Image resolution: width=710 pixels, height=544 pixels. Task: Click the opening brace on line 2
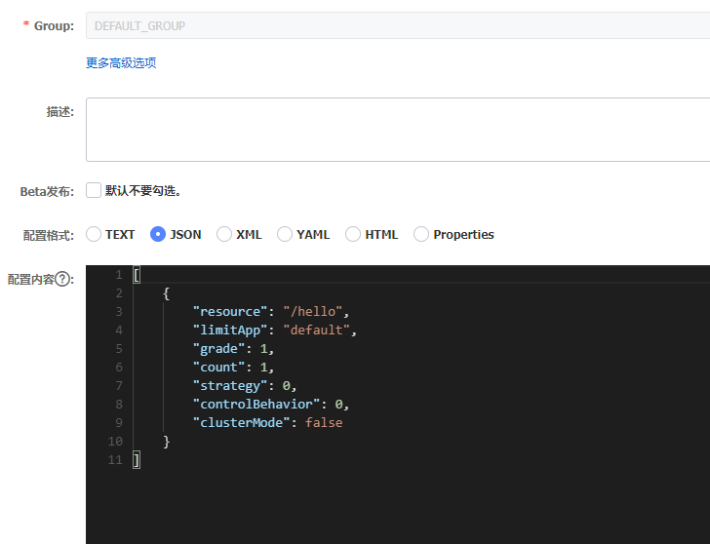click(x=166, y=293)
